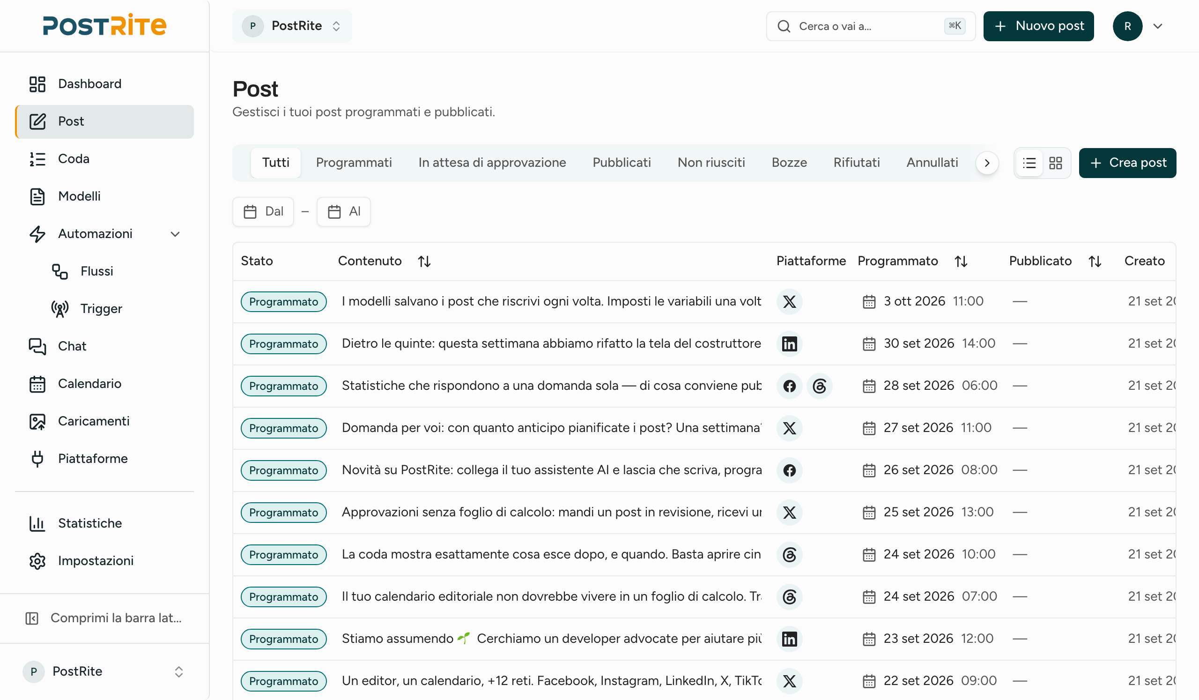This screenshot has height=700, width=1199.
Task: Click Facebook icon on 'Statistiche che rispondono' row
Action: pyautogui.click(x=789, y=386)
